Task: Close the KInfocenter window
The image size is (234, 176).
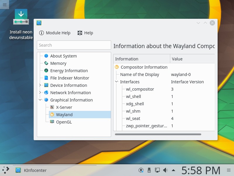Action: 212,23
